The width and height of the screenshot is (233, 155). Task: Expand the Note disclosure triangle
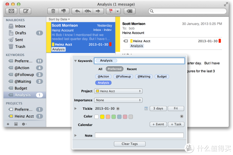tap(76, 135)
